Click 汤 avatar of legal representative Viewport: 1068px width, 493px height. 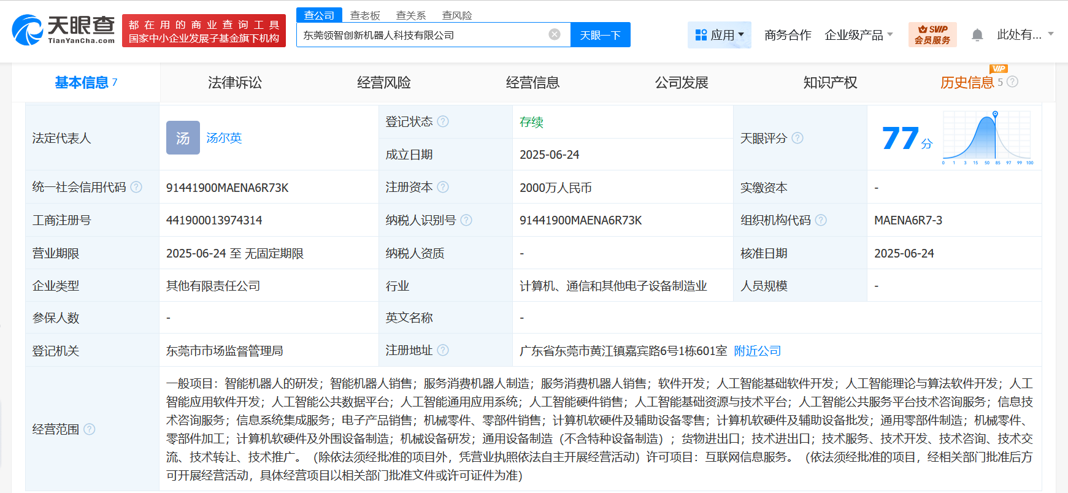[x=183, y=138]
